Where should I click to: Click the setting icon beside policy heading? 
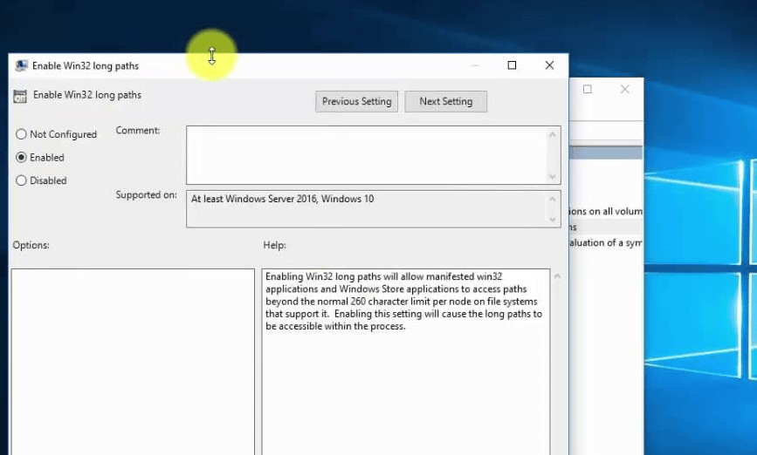coord(20,96)
